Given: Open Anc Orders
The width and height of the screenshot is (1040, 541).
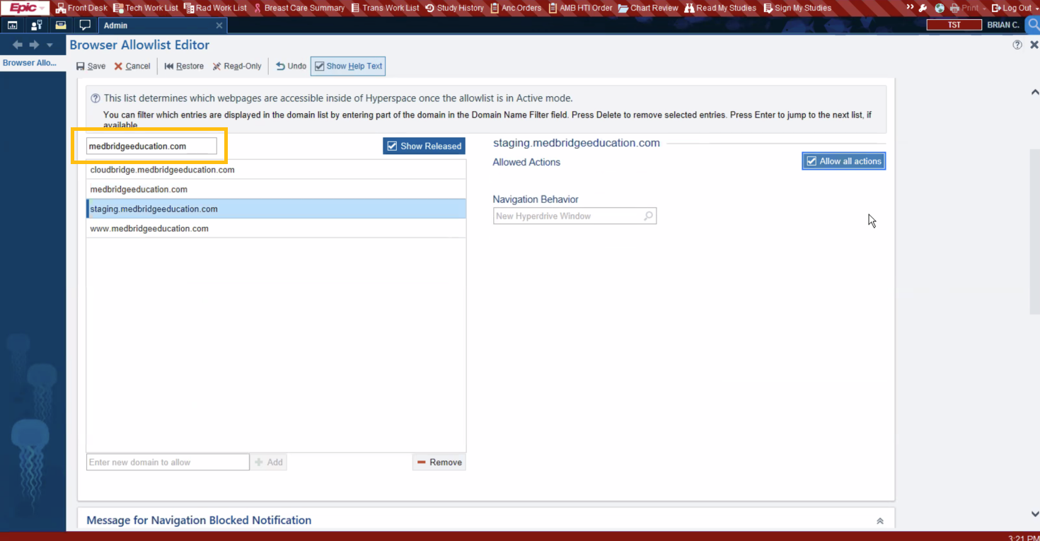Looking at the screenshot, I should [515, 8].
